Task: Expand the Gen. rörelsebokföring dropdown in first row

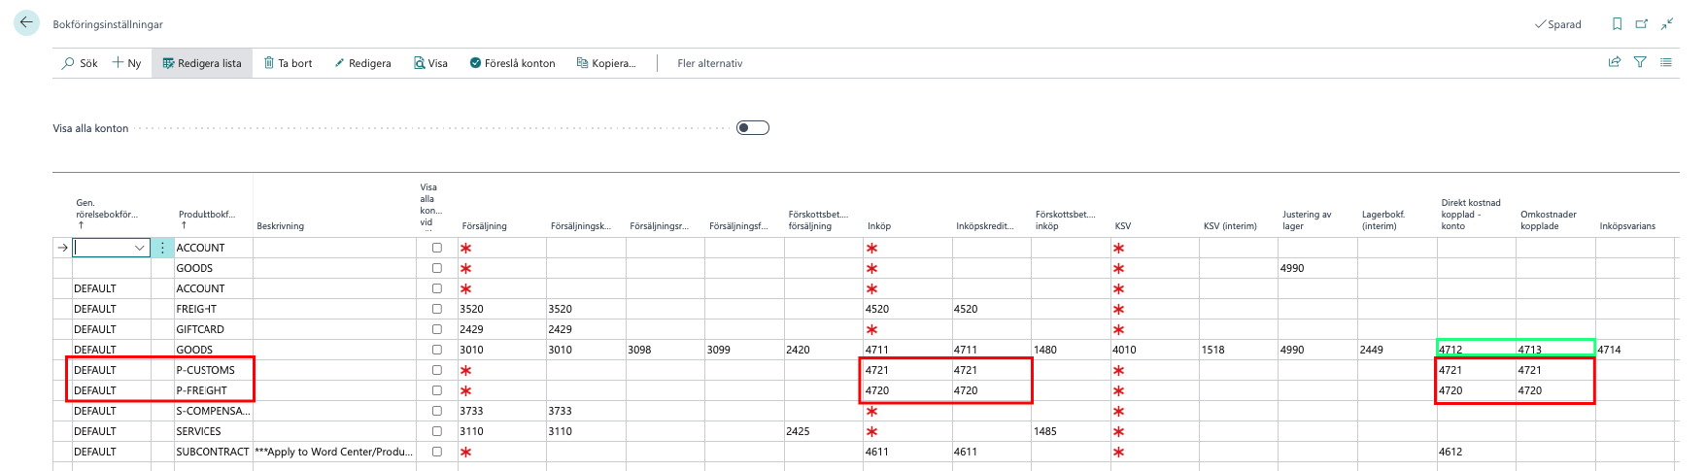Action: 139,248
